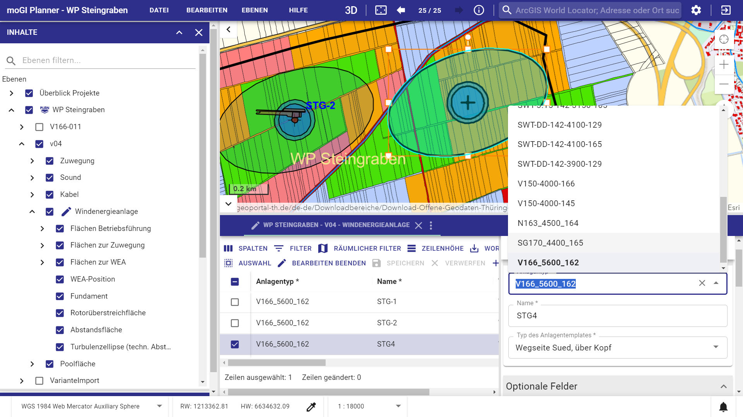This screenshot has width=743, height=417.
Task: Open Räumlicher Filter
Action: tap(359, 248)
